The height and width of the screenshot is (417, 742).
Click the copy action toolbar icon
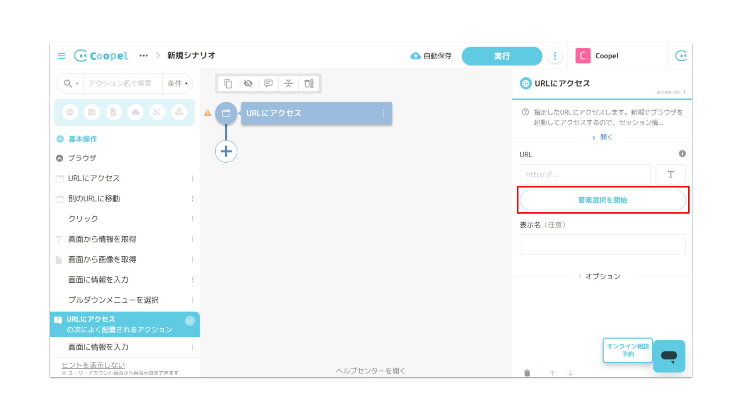coord(228,83)
